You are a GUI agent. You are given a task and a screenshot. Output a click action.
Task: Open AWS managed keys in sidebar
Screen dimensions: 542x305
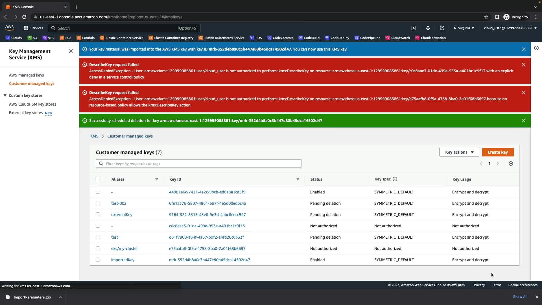point(26,75)
